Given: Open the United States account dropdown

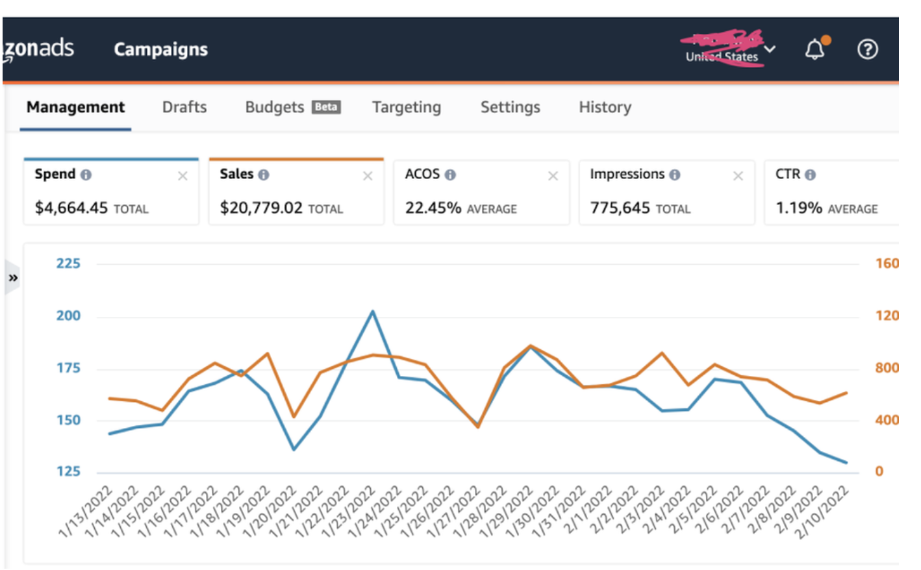Looking at the screenshot, I should [730, 49].
